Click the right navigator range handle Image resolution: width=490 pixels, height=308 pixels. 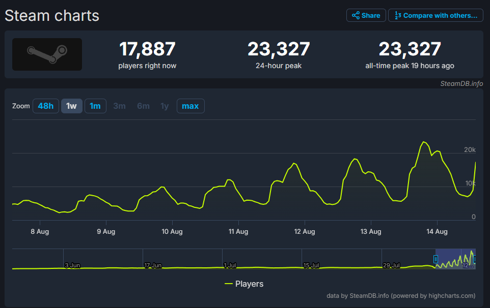coord(475,259)
